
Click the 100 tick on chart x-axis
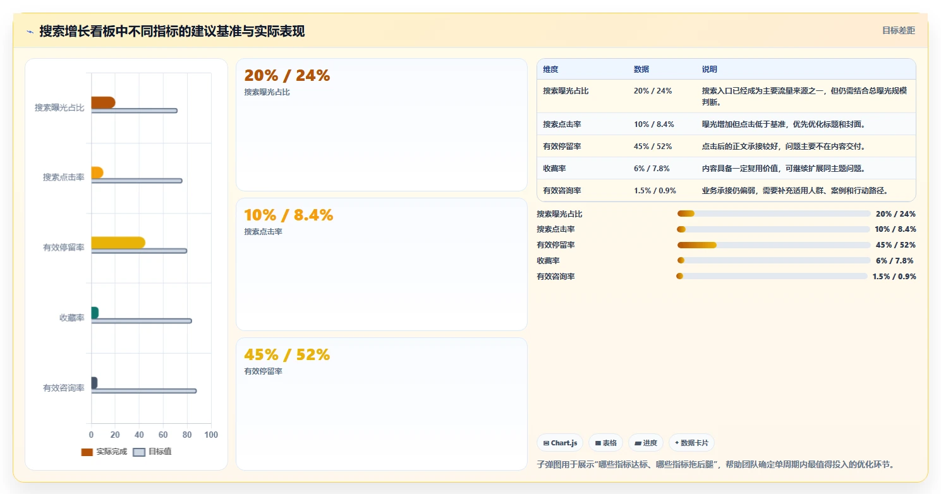211,435
